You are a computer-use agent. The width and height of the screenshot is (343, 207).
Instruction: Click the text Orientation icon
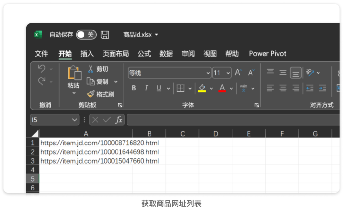point(310,72)
